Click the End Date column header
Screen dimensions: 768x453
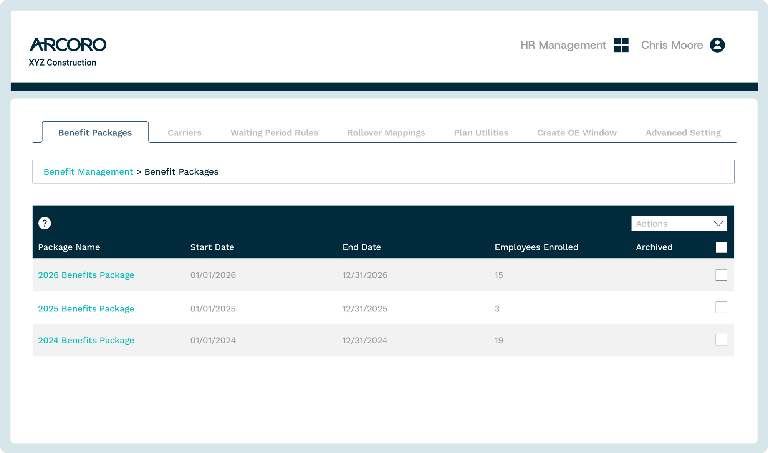tap(362, 247)
